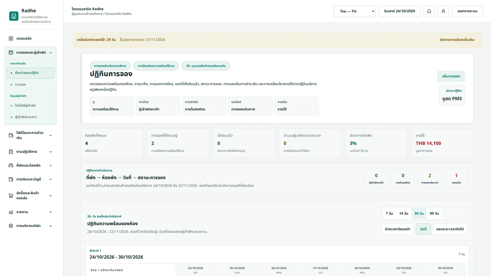Select the 14 วัน range tab
The height and width of the screenshot is (276, 491).
click(404, 213)
